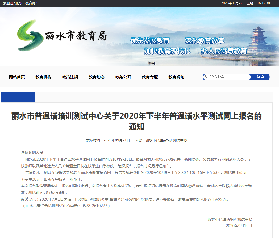Screen dimensions: 279x238
Task: Open the 教育专题 menu item
Action: (149, 77)
